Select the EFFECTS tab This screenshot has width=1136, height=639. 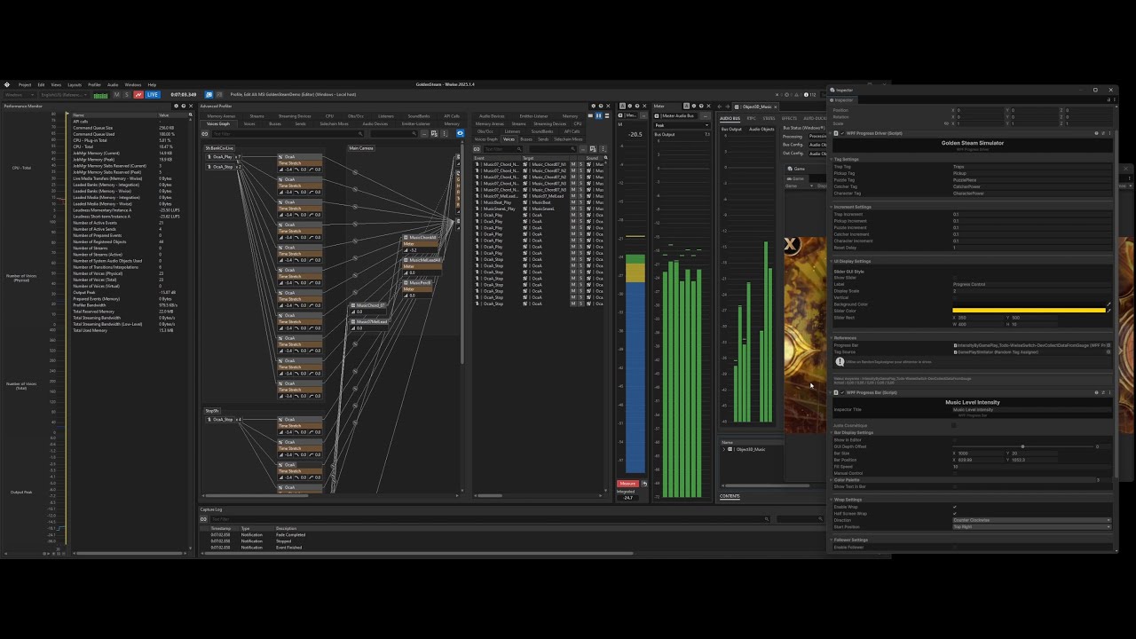tap(789, 118)
